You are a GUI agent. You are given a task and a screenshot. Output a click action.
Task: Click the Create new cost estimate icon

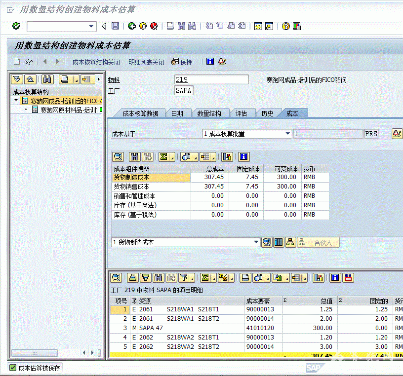tap(17, 61)
